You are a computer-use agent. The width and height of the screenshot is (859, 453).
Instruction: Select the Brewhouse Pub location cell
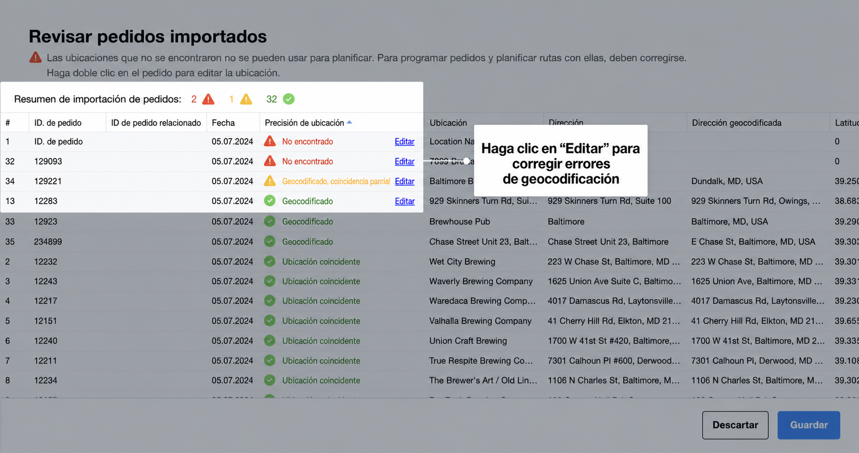(460, 221)
